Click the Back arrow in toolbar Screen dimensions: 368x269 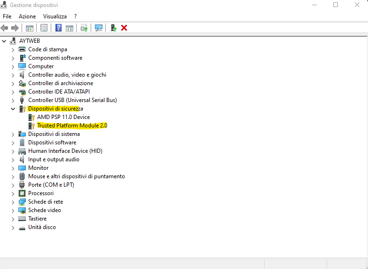tap(5, 28)
